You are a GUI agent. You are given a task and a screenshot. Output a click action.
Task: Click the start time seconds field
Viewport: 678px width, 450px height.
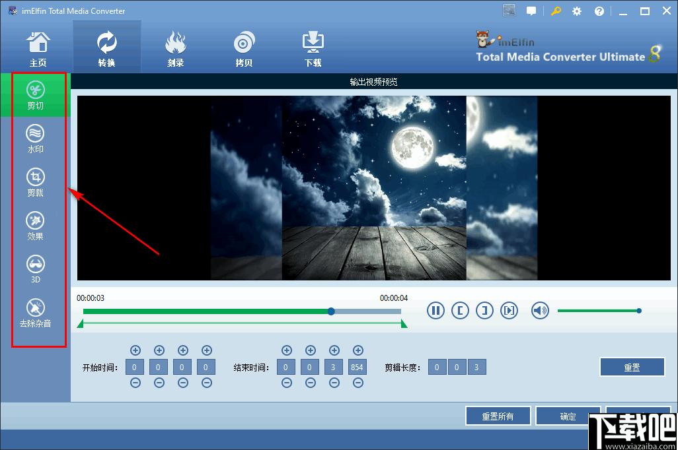[182, 367]
